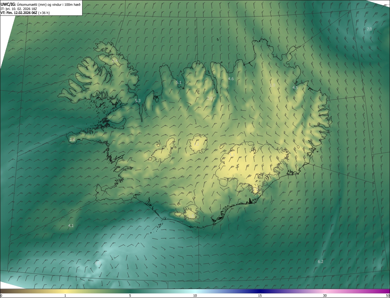This screenshot has height=298, width=390.
Task: Click the 6.2 value label on the map
Action: 321,262
